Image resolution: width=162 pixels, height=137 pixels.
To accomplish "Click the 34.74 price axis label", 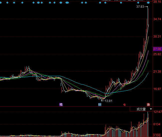I will 158,19.
